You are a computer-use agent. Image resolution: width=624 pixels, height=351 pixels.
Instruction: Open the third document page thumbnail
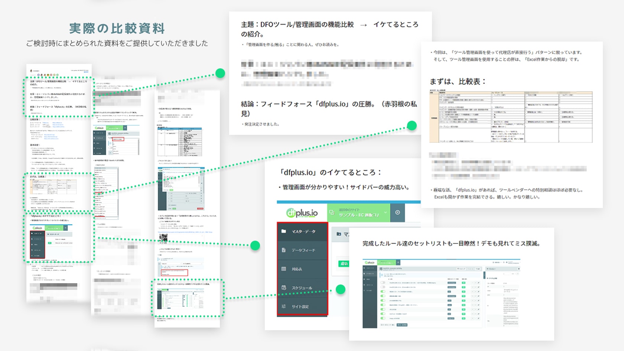[187, 209]
